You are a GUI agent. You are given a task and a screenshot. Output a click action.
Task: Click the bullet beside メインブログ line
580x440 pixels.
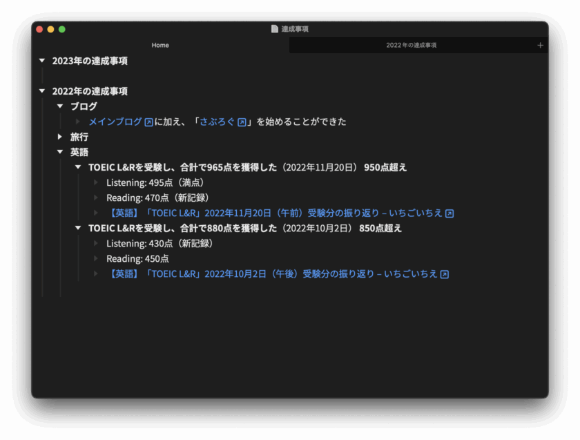(x=77, y=122)
